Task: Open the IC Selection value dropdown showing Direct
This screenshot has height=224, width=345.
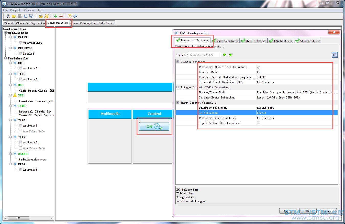Action: click(x=297, y=113)
